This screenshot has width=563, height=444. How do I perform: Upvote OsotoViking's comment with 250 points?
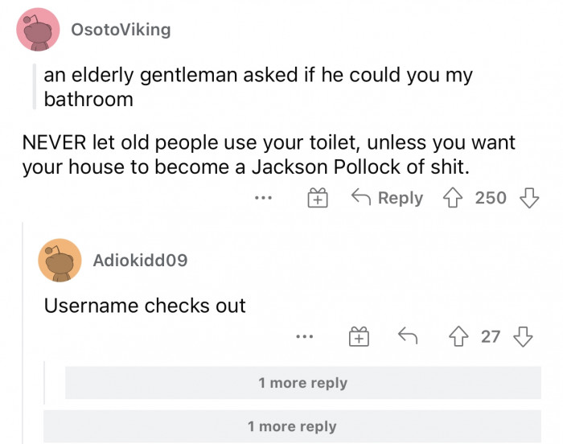tap(456, 197)
